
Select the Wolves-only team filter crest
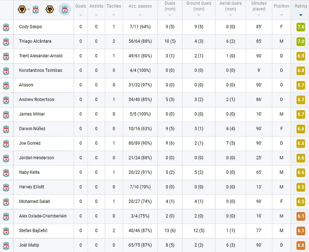tap(50, 9)
